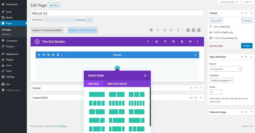
Task: Switch to Add From Library tab
Action: tap(117, 84)
